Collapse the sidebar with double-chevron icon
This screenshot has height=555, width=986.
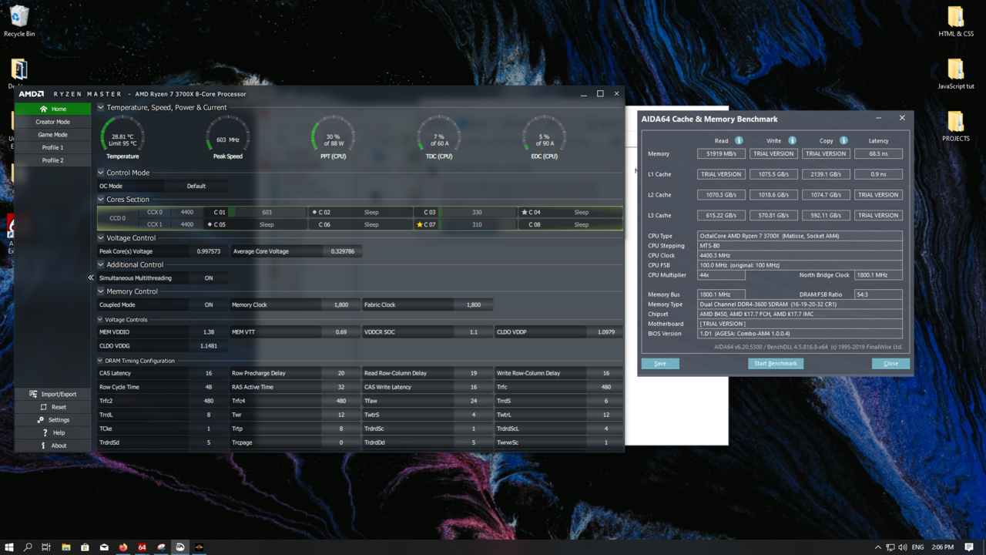(91, 277)
